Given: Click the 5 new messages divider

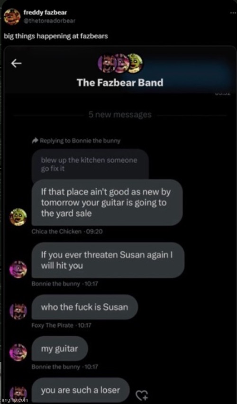Looking at the screenshot, I should click(x=120, y=114).
